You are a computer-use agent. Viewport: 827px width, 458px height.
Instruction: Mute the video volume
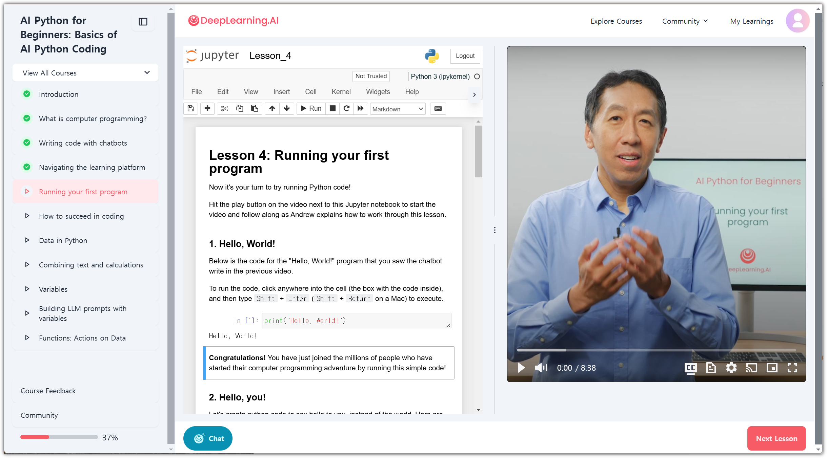point(541,368)
